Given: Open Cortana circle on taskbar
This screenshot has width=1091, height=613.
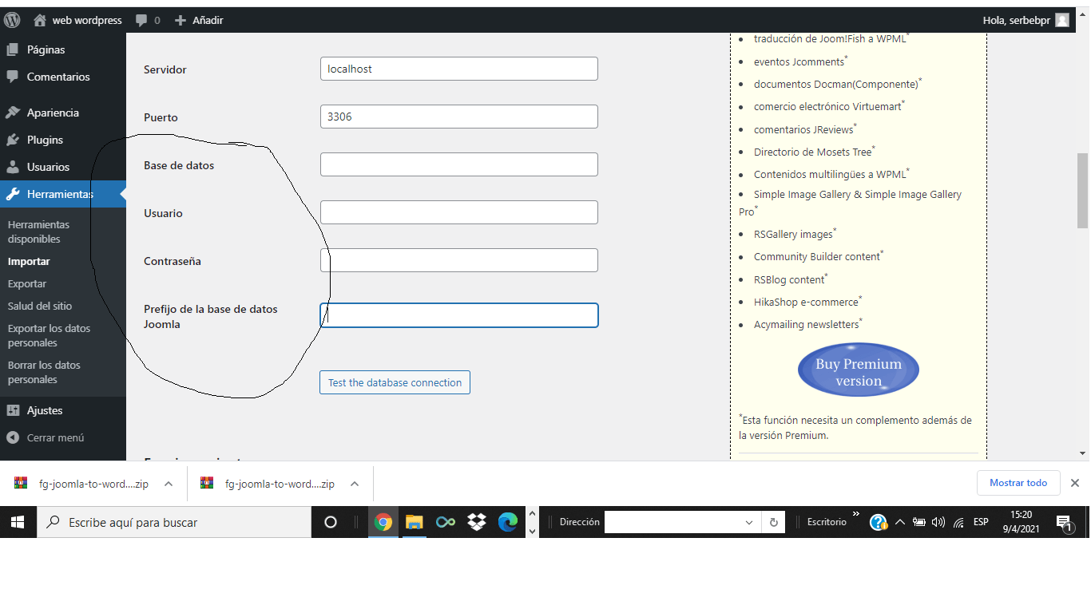Looking at the screenshot, I should coord(330,522).
